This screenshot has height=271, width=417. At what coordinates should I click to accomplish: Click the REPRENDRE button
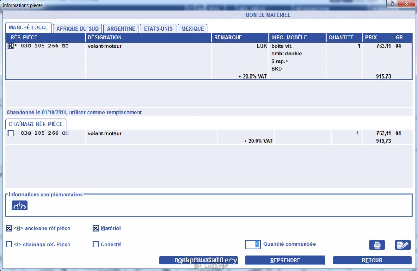point(285,260)
